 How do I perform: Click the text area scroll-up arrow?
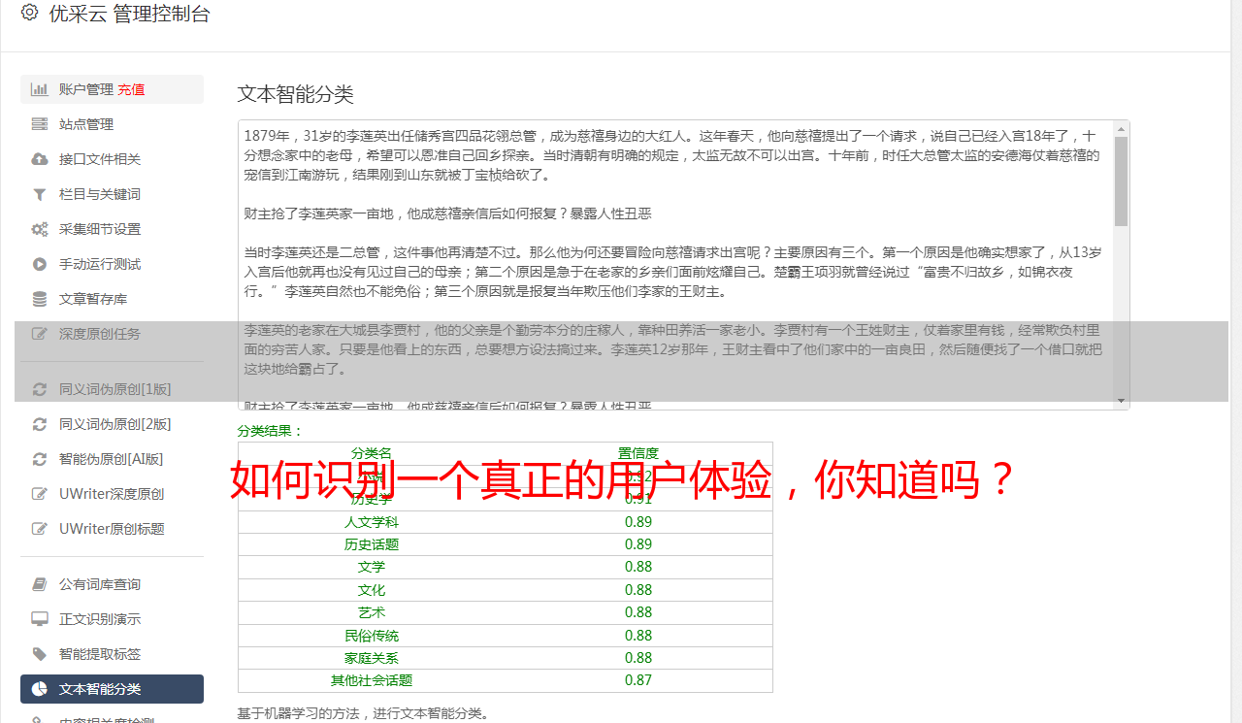pos(1121,128)
